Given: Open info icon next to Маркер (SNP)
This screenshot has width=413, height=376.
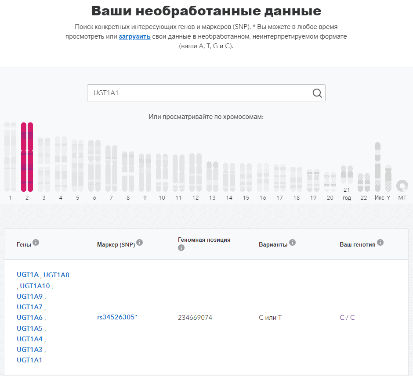Looking at the screenshot, I should [140, 243].
